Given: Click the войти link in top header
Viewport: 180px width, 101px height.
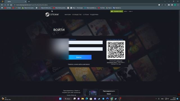Looking at the screenshot, I should (x=125, y=11).
